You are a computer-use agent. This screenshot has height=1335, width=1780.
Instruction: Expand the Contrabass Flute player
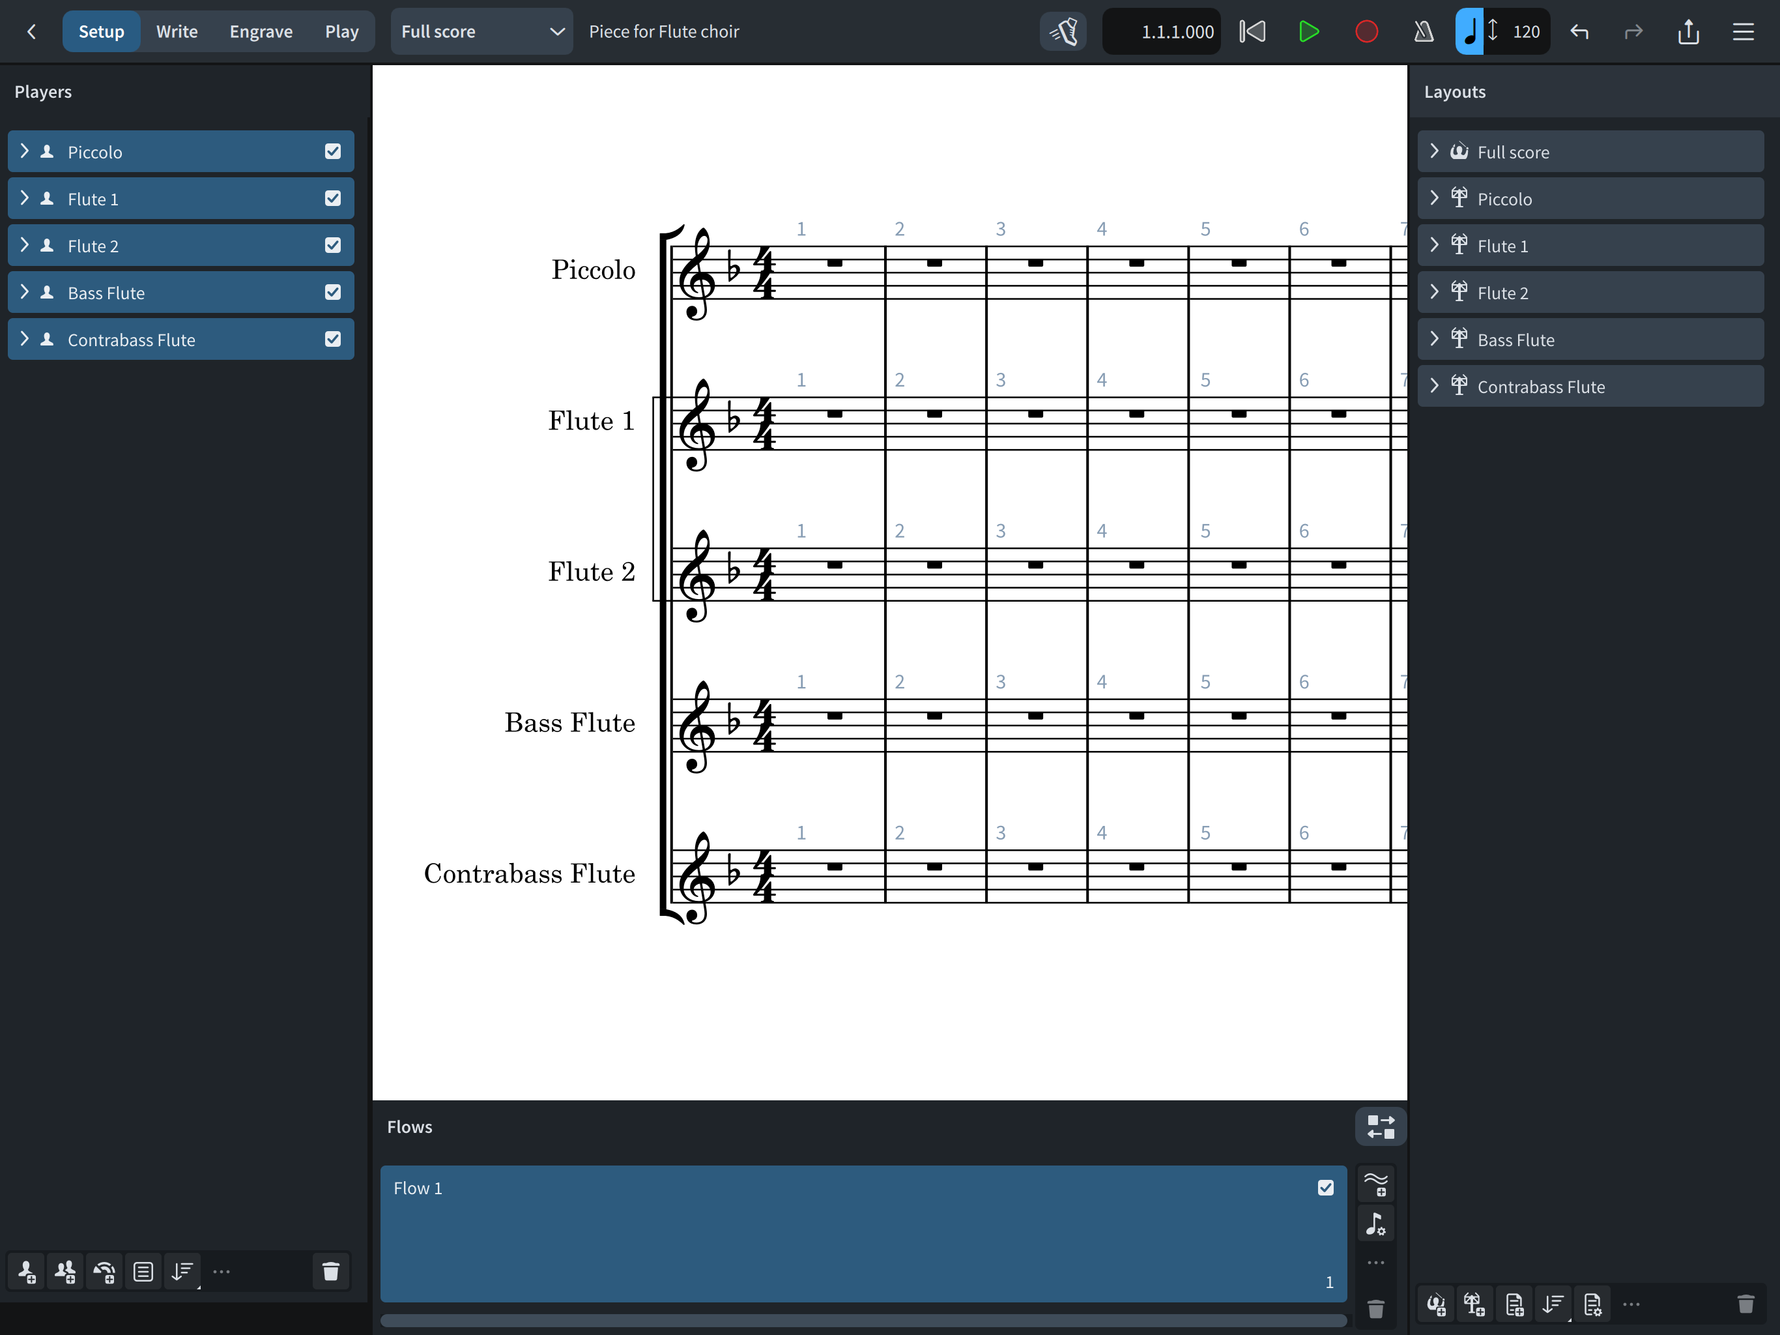(24, 339)
